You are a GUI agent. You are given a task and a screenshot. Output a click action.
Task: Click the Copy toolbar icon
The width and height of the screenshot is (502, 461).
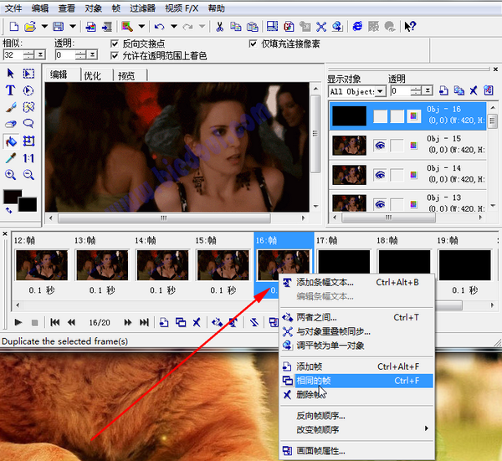coord(236,27)
